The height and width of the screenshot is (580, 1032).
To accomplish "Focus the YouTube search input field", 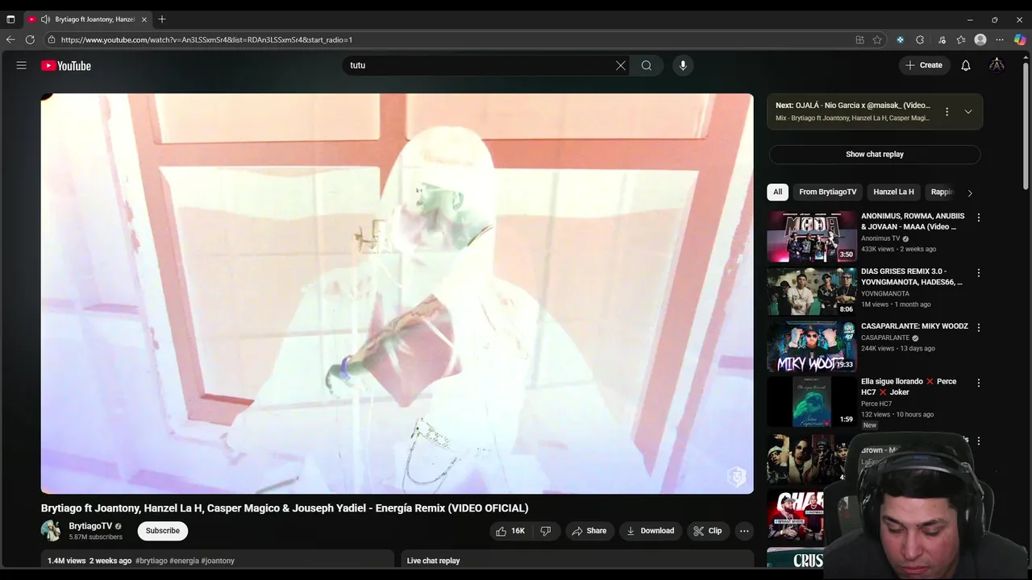I will click(479, 65).
